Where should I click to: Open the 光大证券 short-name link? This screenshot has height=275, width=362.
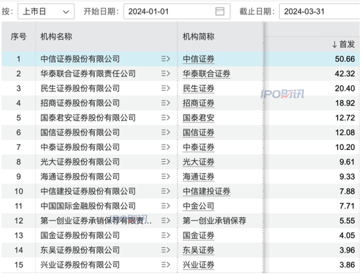(199, 162)
